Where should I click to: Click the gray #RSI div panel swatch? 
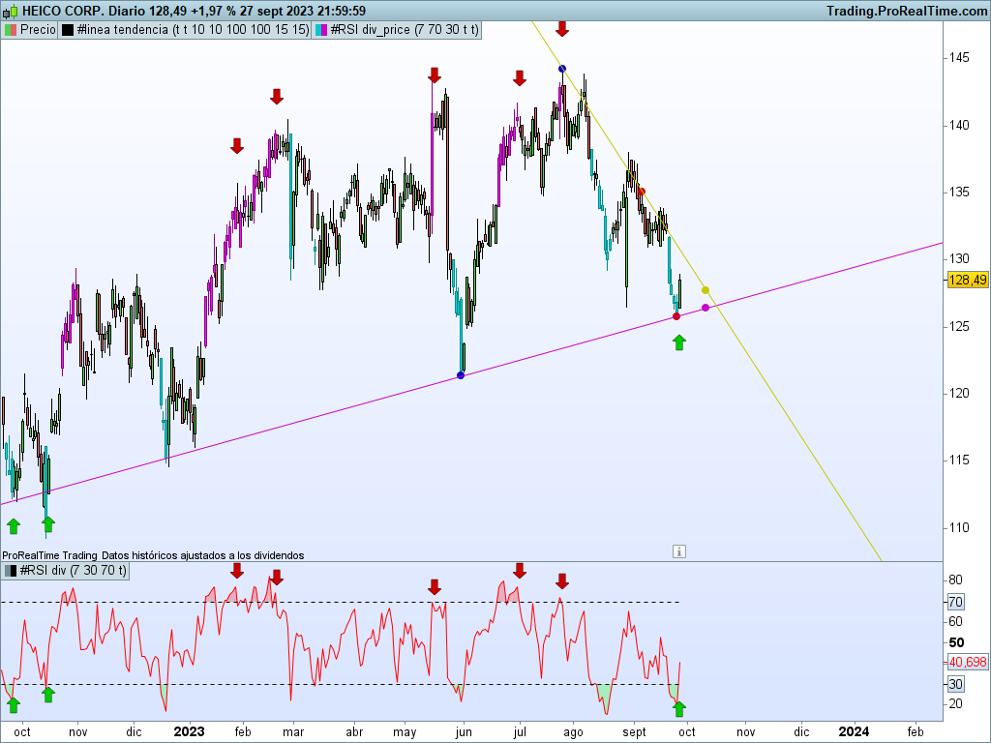coord(11,571)
